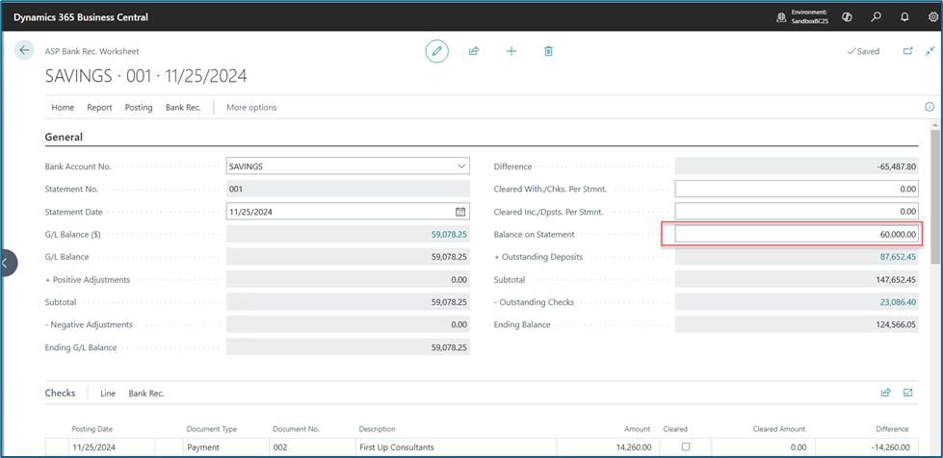Click Cleared With./Chks. Per Stmnt. field

pyautogui.click(x=797, y=189)
